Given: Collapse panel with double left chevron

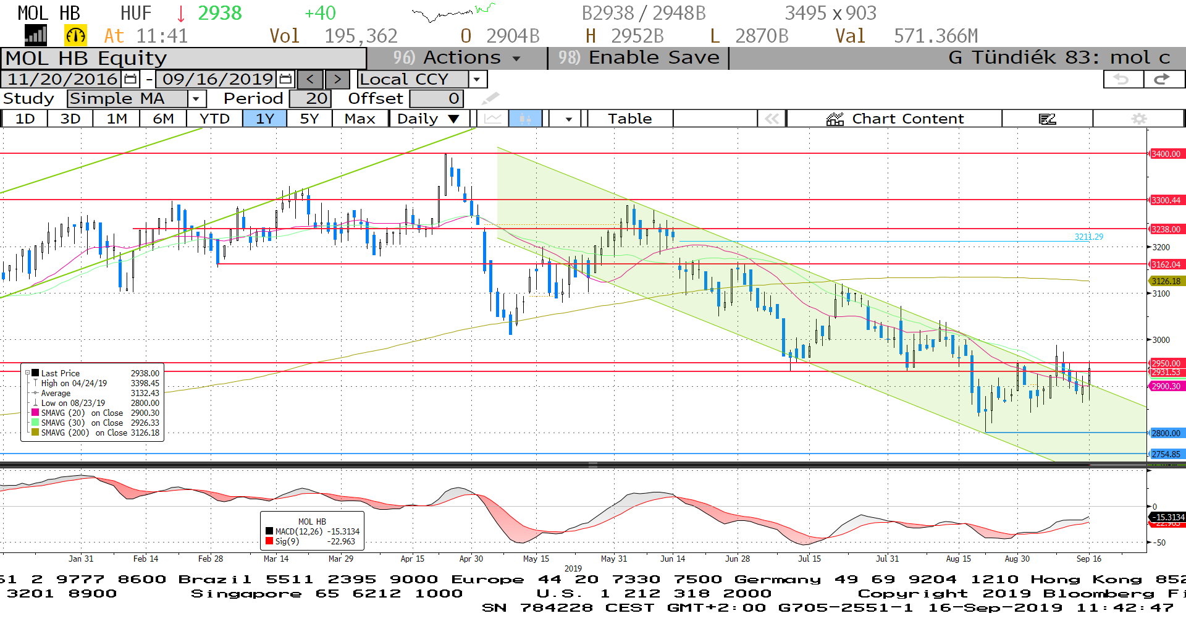Looking at the screenshot, I should (772, 119).
